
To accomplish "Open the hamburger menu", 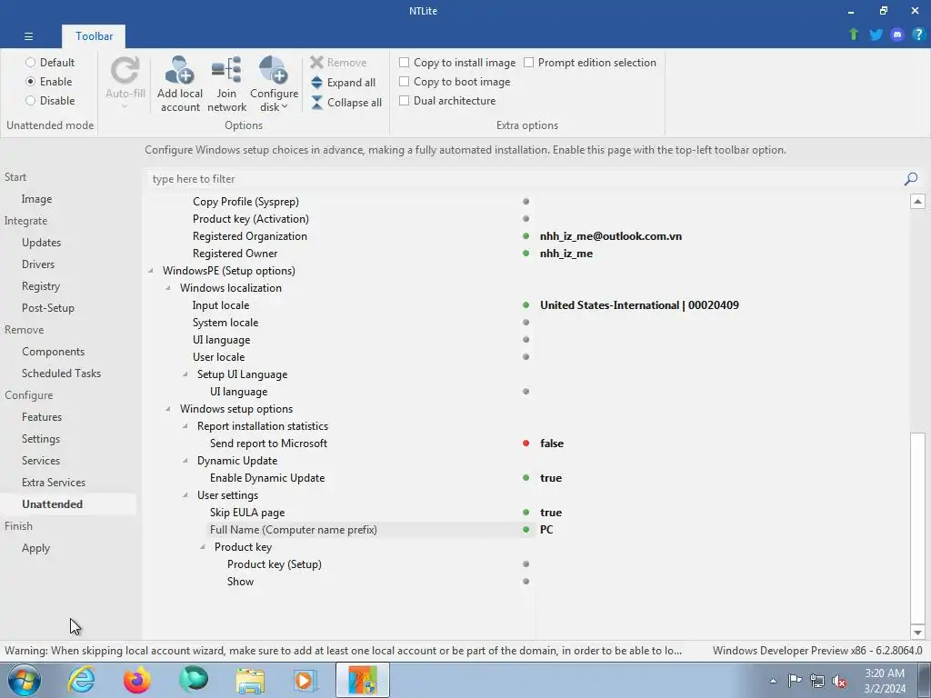I will (28, 36).
